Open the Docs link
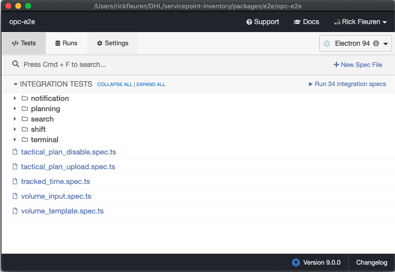 (306, 22)
